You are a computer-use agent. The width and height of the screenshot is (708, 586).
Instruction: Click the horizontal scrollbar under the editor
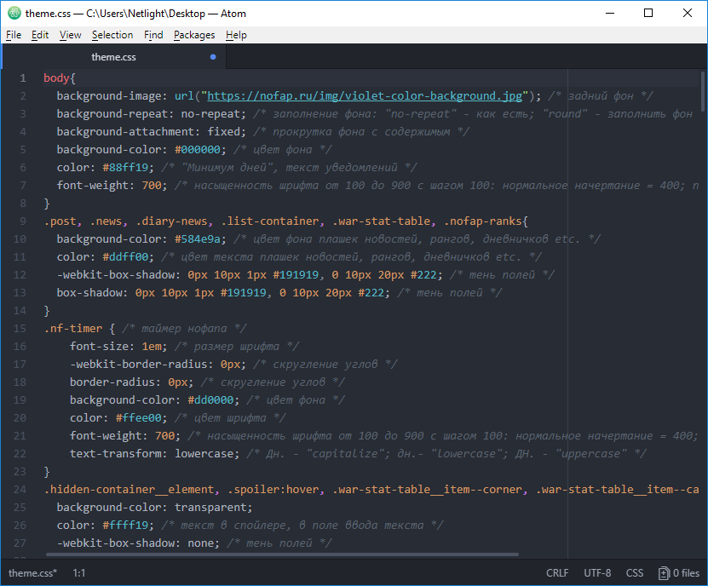pyautogui.click(x=281, y=554)
